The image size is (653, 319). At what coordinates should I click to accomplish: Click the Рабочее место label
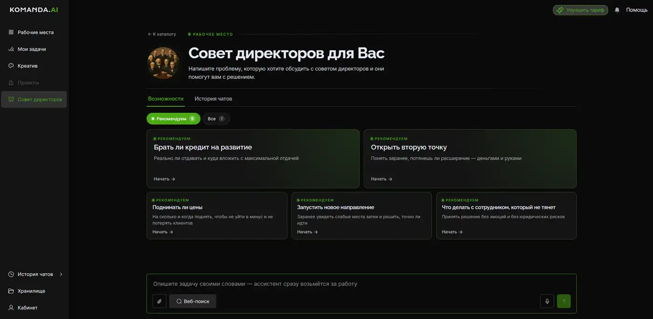(213, 34)
